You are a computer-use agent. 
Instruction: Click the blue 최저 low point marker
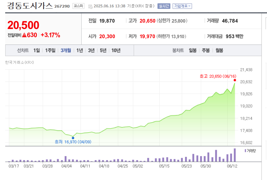click(x=73, y=138)
